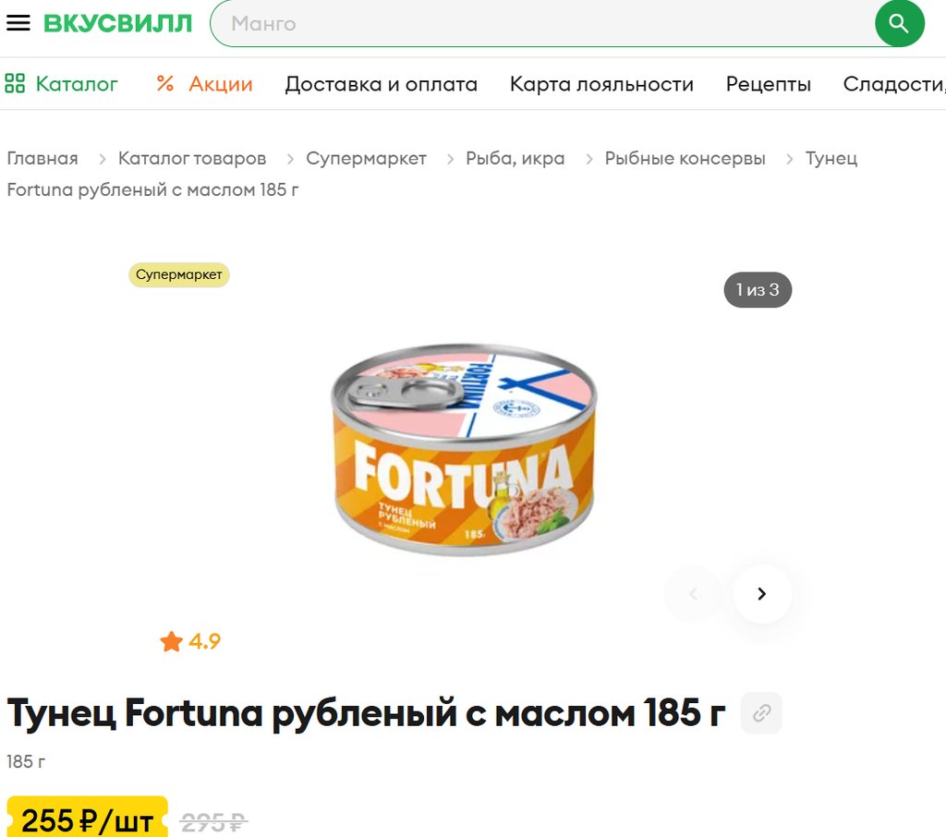The height and width of the screenshot is (837, 946).
Task: Go to the Рыба, икра breadcrumb
Action: (515, 158)
